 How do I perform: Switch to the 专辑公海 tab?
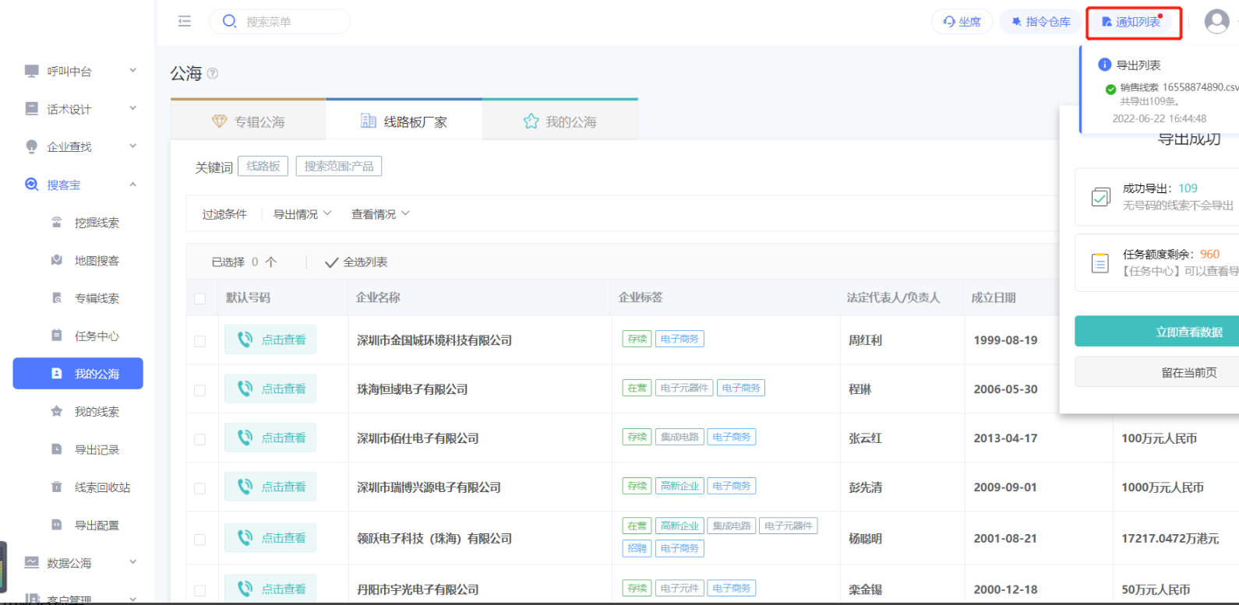(x=249, y=121)
